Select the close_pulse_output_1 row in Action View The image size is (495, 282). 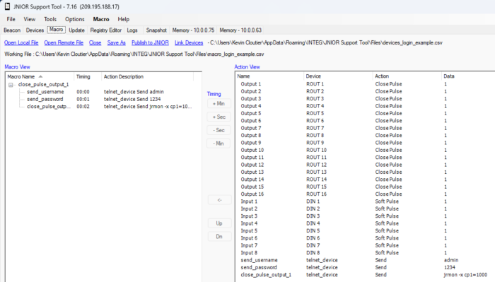[x=366, y=275]
